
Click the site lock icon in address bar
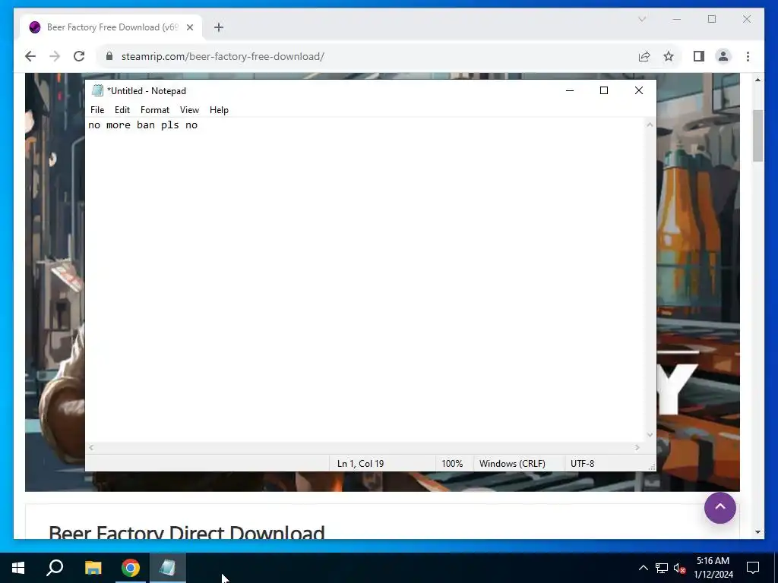click(x=109, y=56)
